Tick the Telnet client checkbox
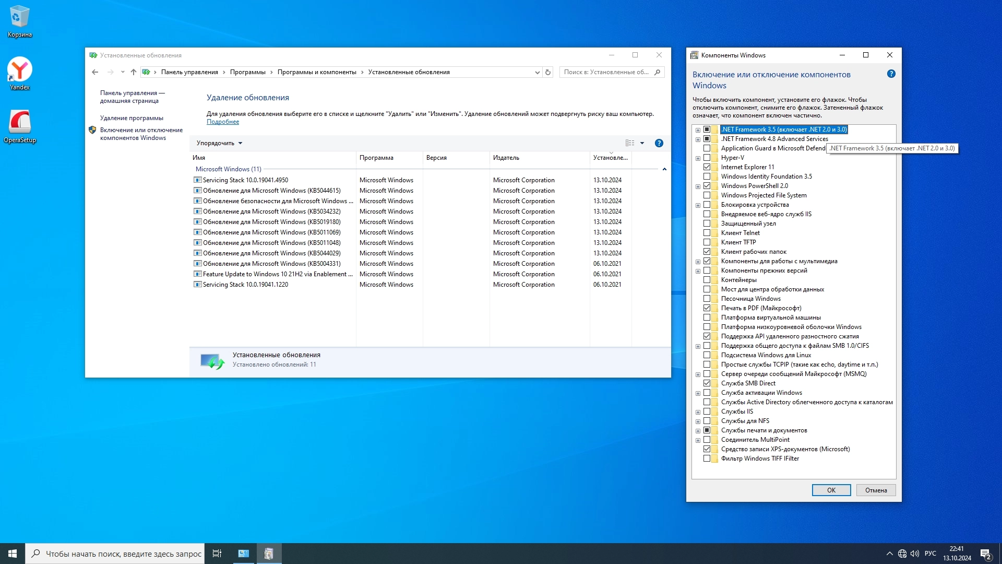Image resolution: width=1002 pixels, height=564 pixels. (707, 233)
